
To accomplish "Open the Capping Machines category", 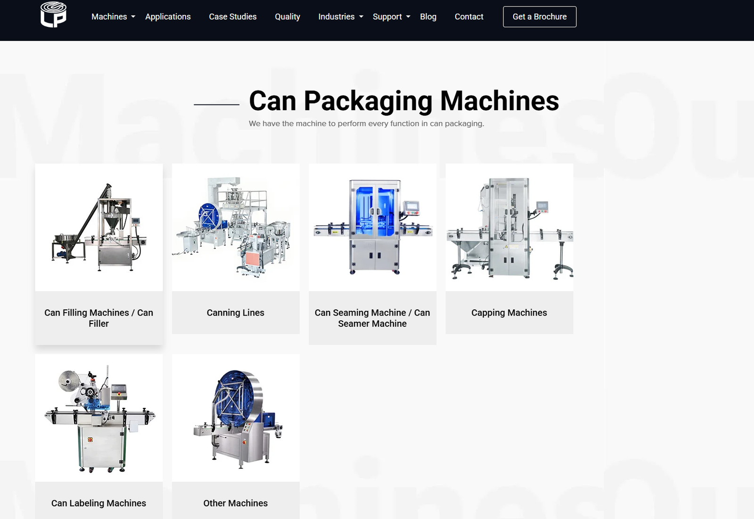I will coord(509,313).
